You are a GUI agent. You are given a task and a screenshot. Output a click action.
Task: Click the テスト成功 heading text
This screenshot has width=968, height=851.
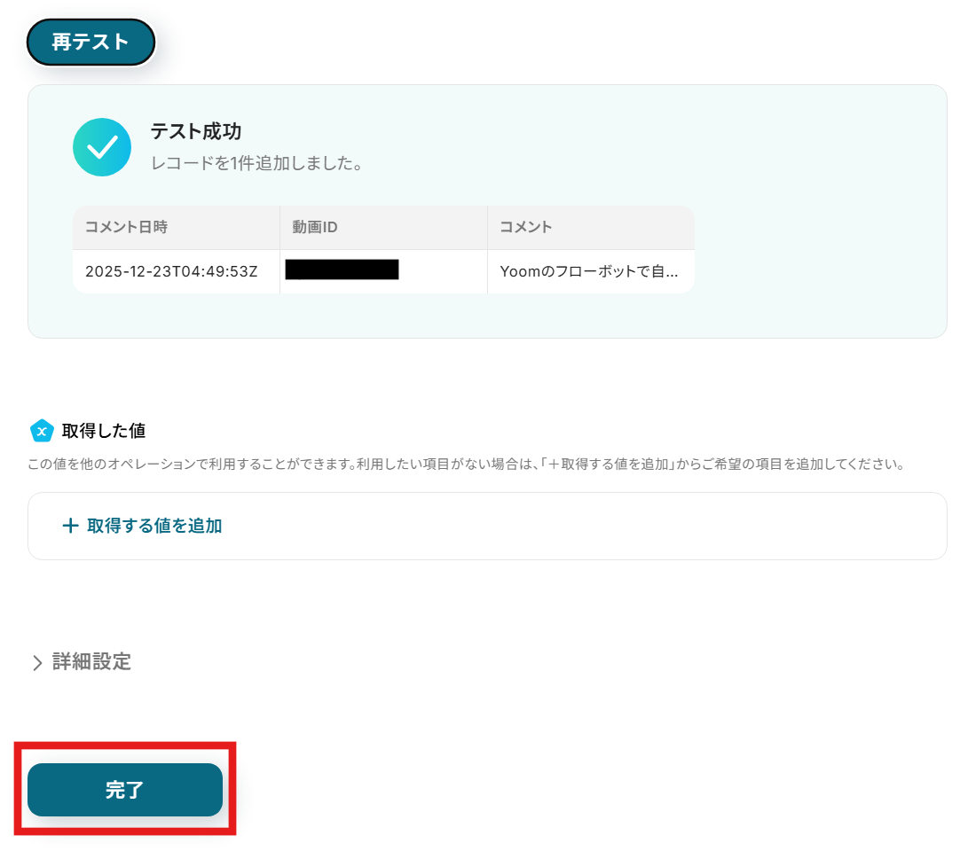(195, 131)
